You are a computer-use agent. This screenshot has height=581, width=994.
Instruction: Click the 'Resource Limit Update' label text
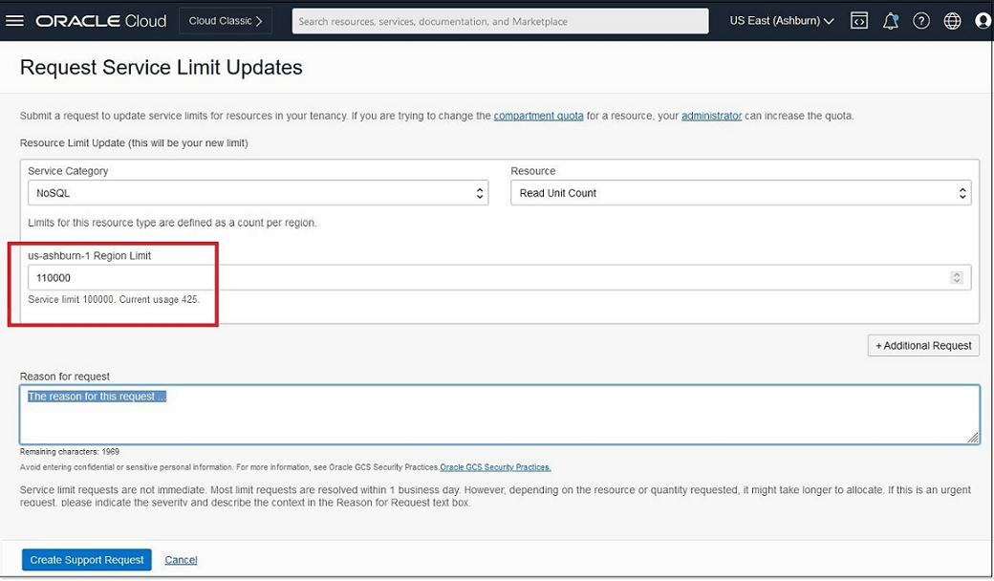(134, 142)
